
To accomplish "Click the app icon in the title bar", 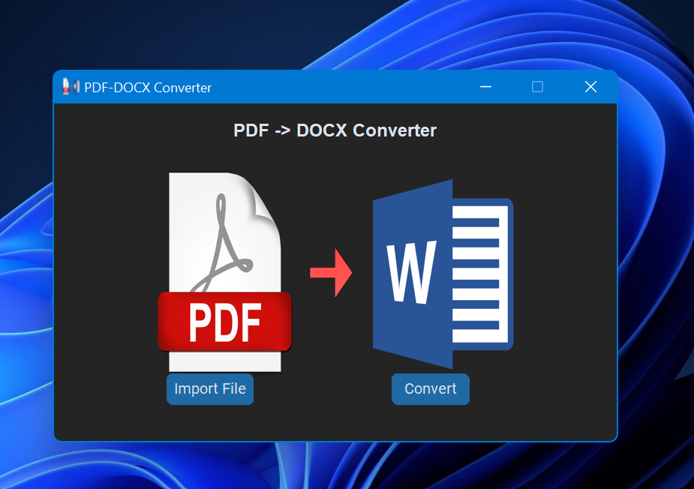I will [x=71, y=87].
